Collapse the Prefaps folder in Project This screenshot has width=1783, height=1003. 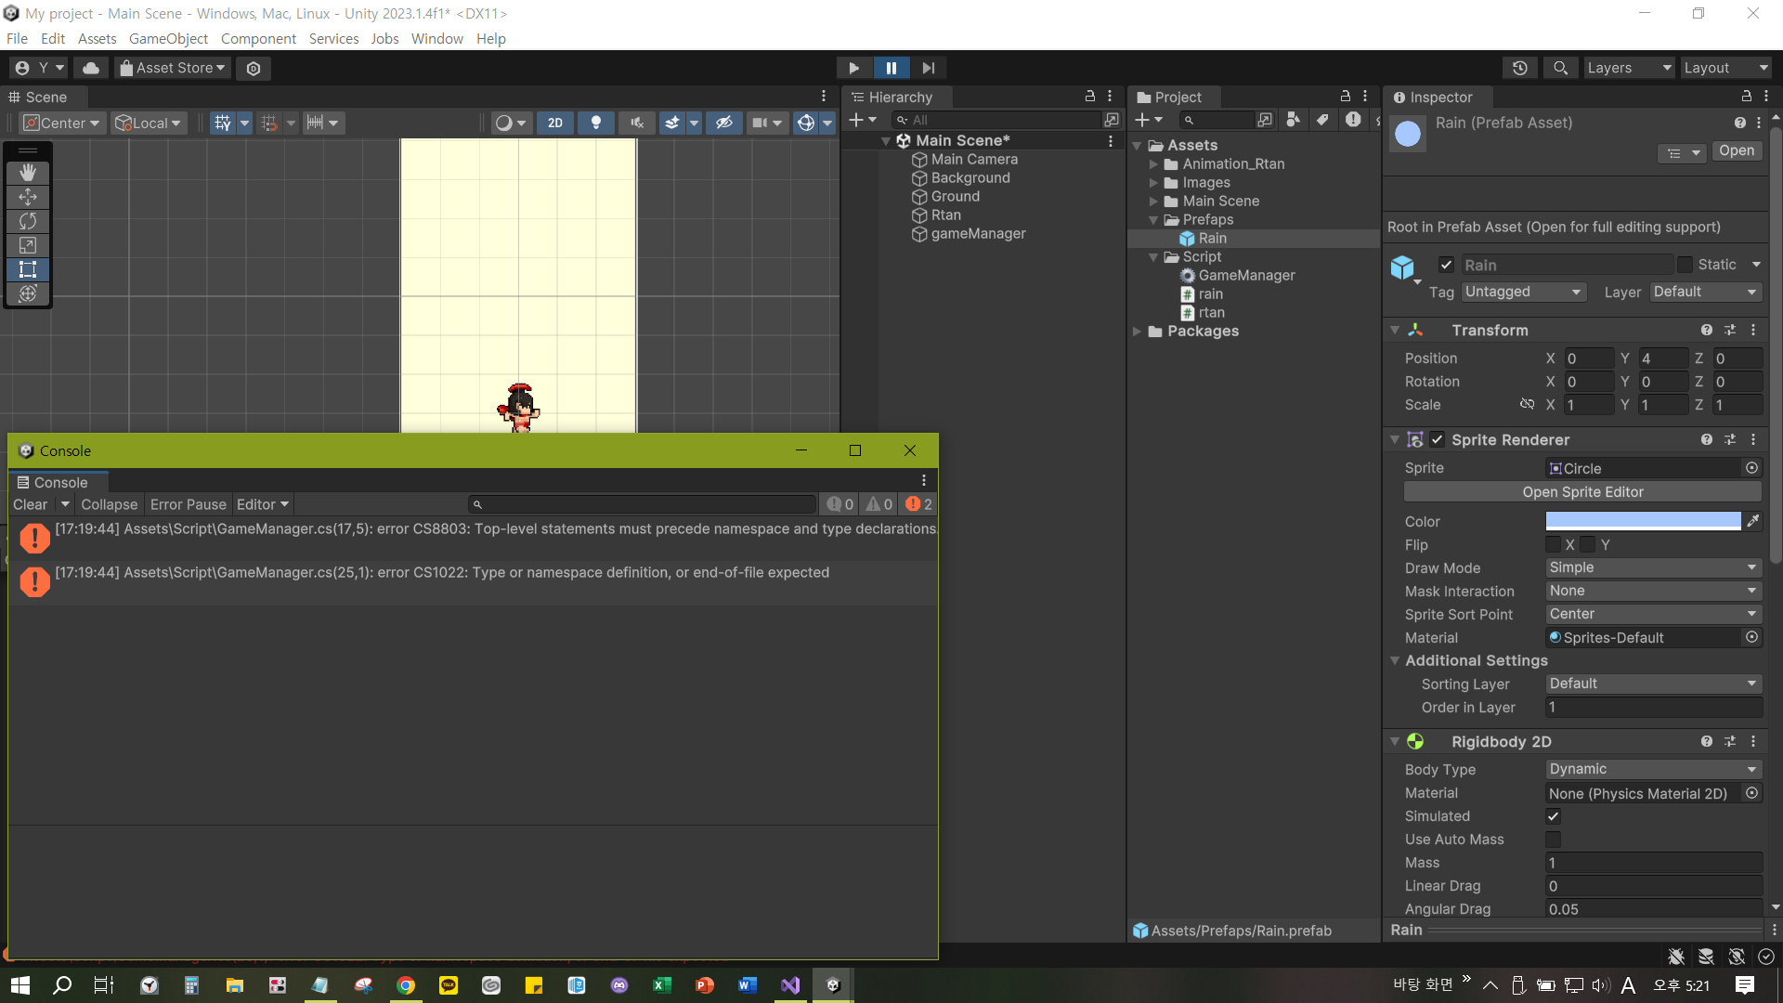click(x=1153, y=220)
